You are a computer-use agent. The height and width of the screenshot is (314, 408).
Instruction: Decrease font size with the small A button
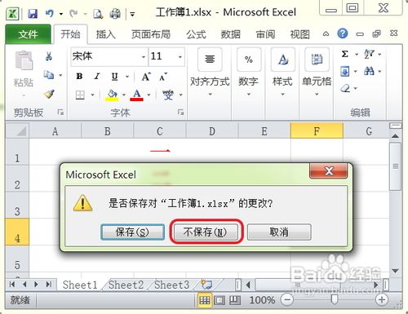[x=163, y=77]
